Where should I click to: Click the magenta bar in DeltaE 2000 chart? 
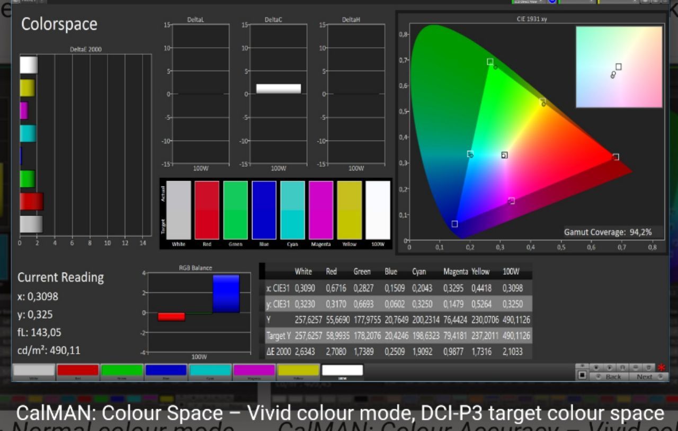pos(24,111)
